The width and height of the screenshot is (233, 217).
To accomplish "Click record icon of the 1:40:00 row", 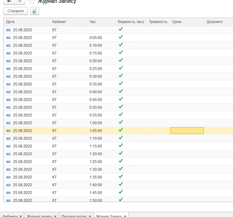I will click(9, 185).
